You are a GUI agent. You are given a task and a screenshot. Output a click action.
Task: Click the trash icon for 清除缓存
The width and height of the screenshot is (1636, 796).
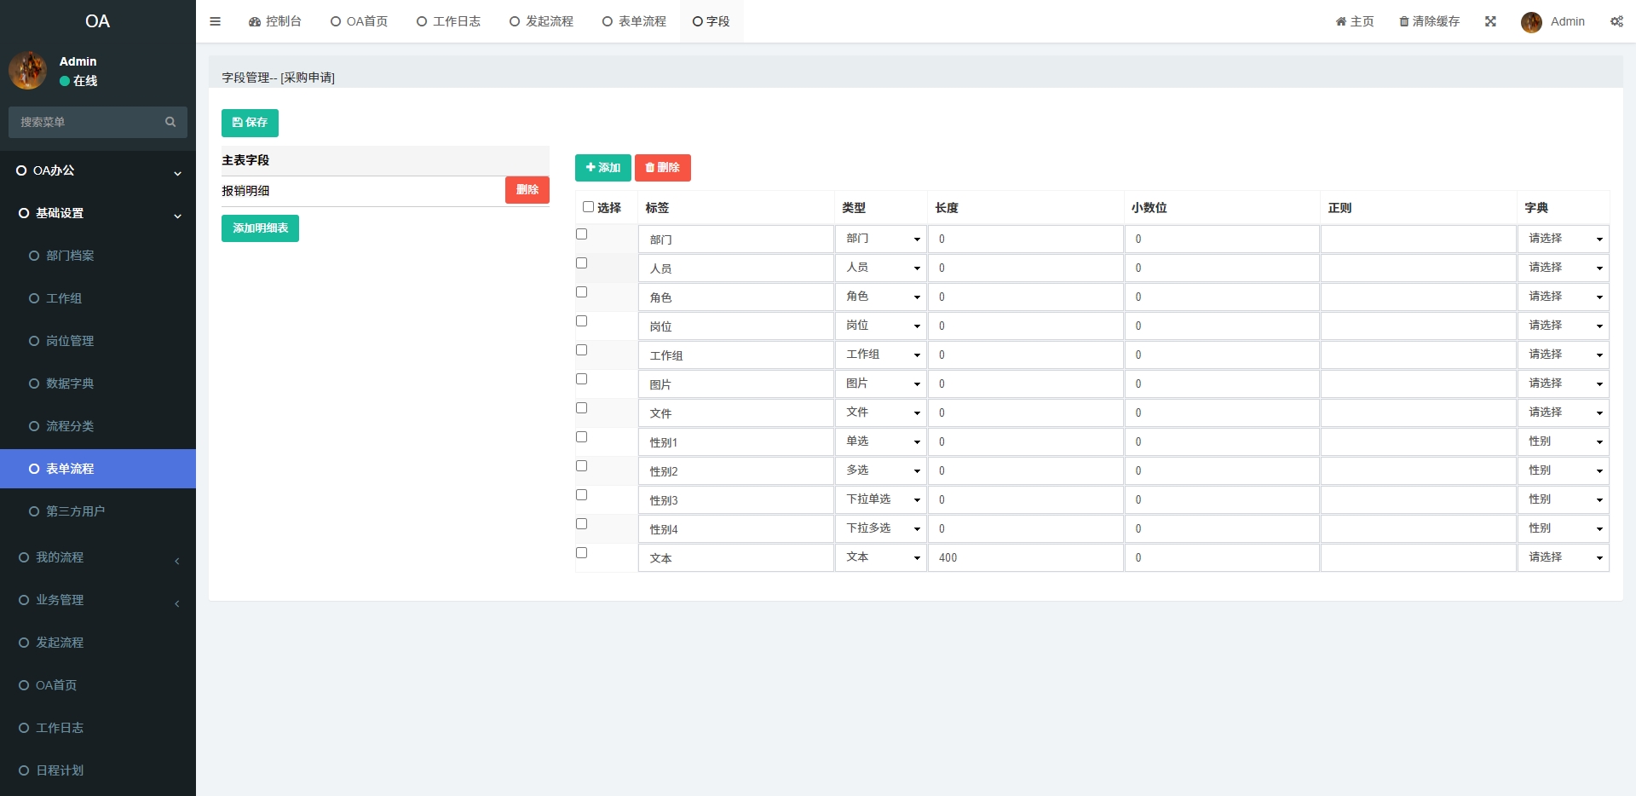click(x=1403, y=21)
